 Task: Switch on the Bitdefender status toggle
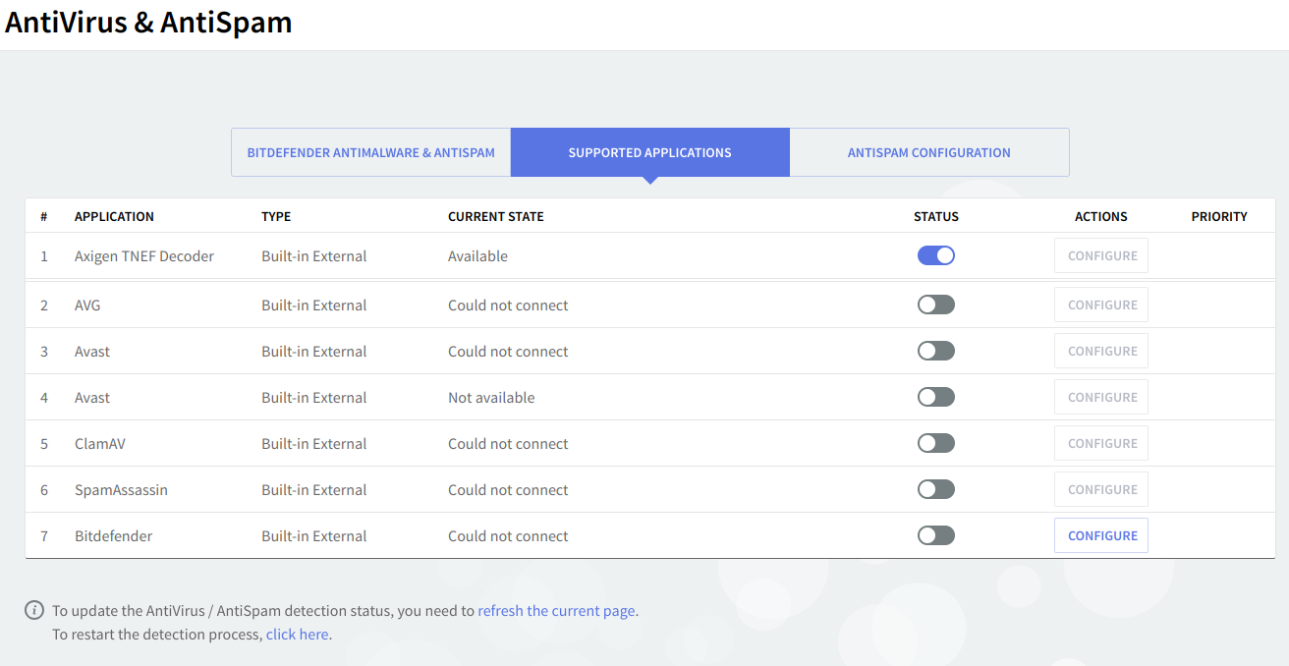[935, 535]
